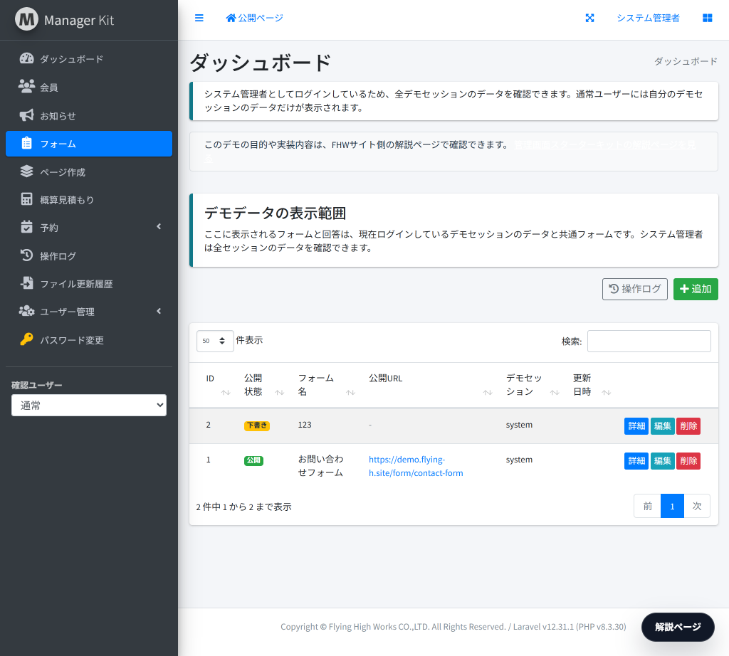Viewport: 729px width, 656px height.
Task: Click the パスワード変更 key icon
Action: coord(26,339)
